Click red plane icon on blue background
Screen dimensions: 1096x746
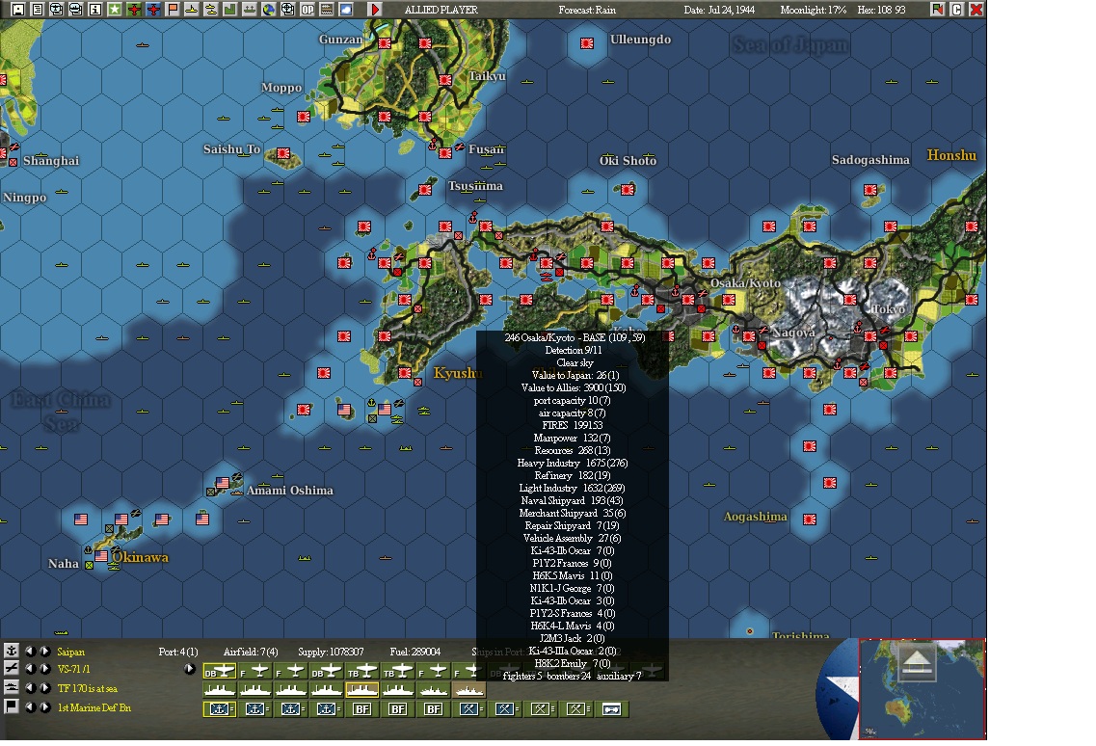[x=153, y=10]
